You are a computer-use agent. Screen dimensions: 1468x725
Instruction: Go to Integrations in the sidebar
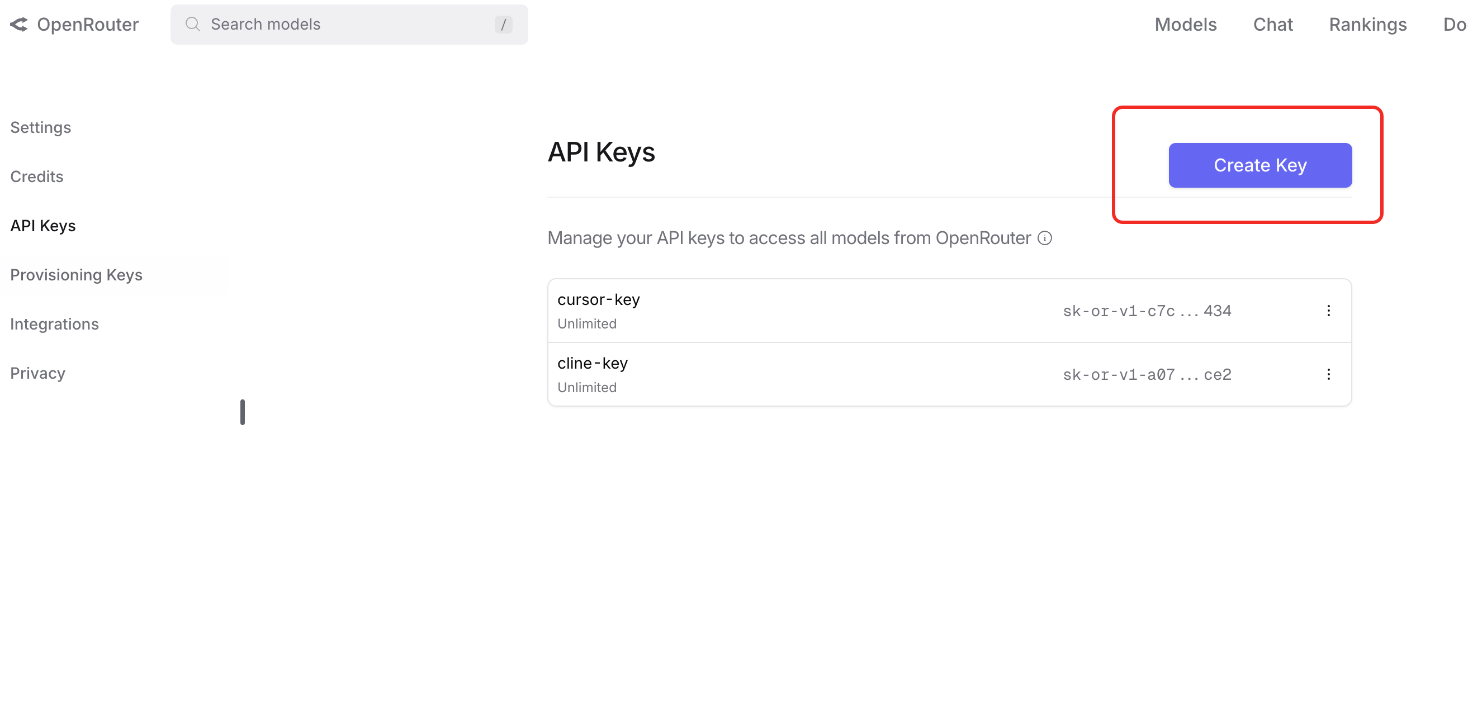pyautogui.click(x=54, y=324)
